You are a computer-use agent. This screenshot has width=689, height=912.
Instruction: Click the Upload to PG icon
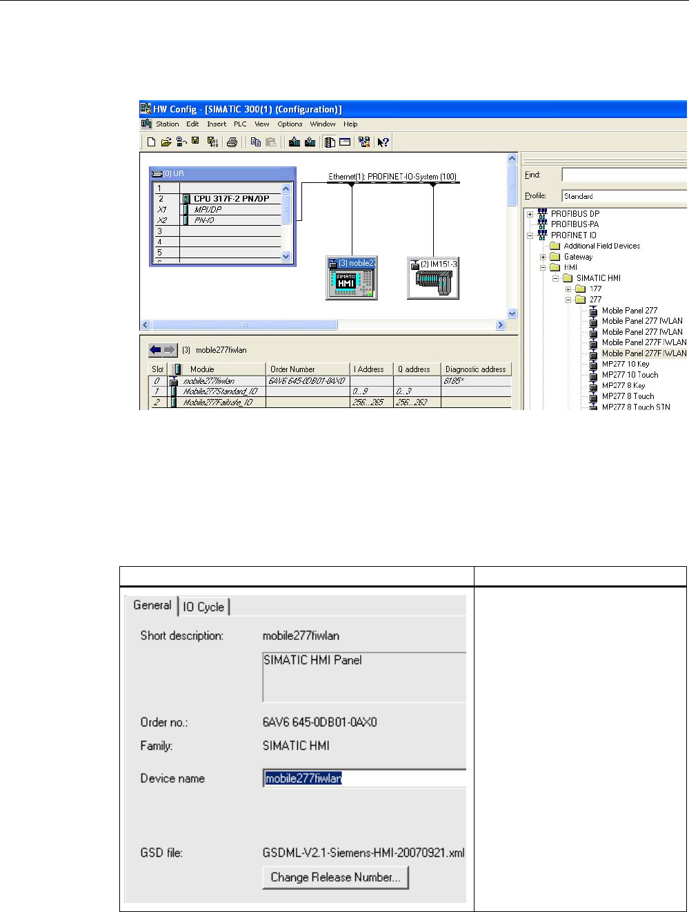coord(310,142)
